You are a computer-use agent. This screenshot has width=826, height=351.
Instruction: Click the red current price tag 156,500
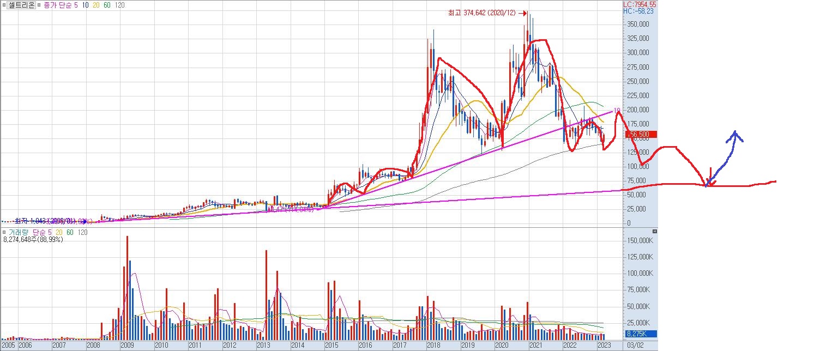(x=641, y=135)
